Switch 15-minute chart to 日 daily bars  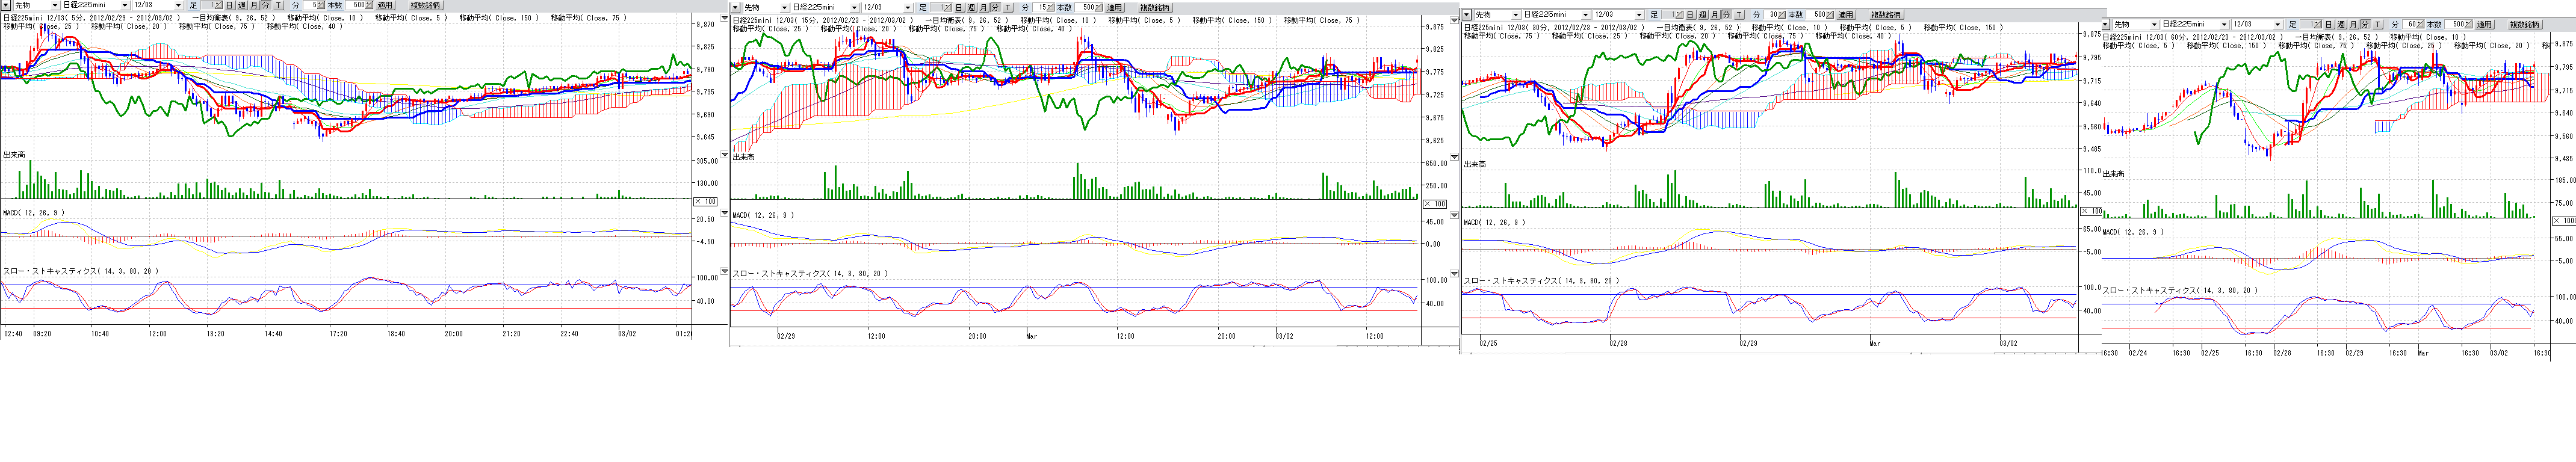(x=958, y=8)
